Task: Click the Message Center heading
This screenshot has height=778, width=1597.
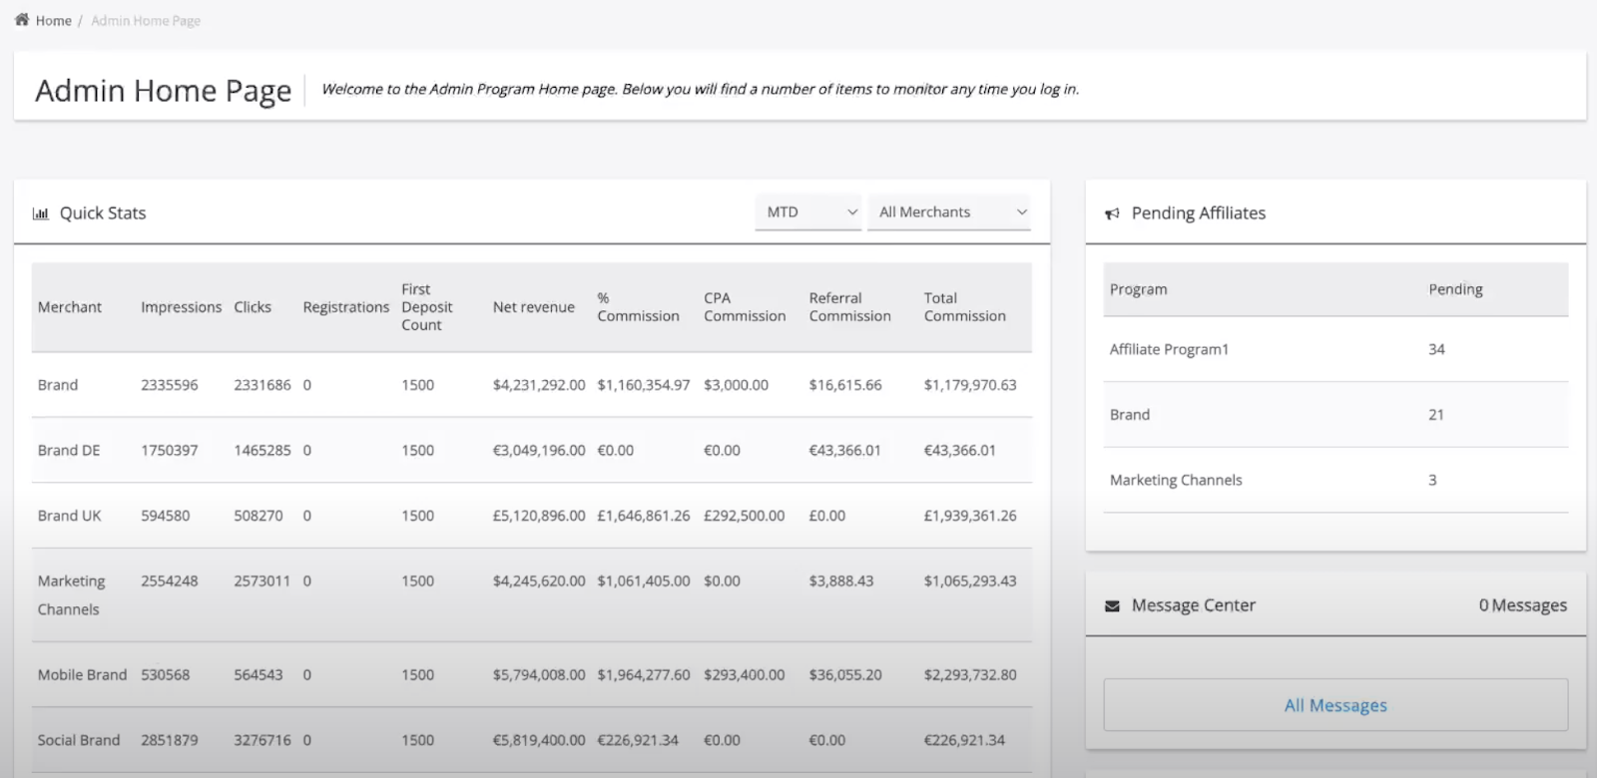Action: coord(1194,605)
